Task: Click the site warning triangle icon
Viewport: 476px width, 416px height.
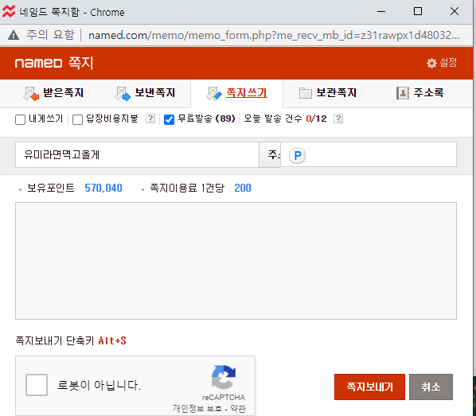Action: pyautogui.click(x=14, y=35)
